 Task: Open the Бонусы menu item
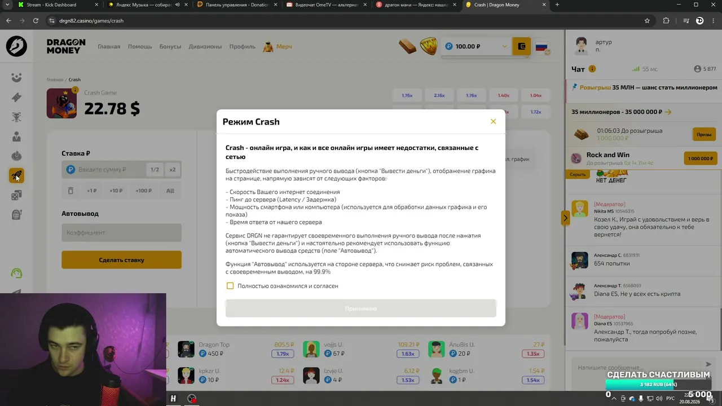pos(170,46)
